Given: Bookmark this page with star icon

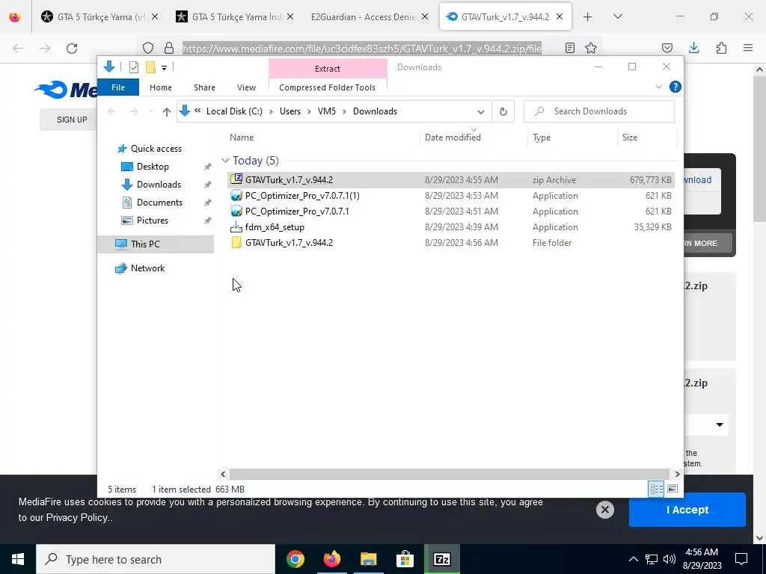Looking at the screenshot, I should click(591, 48).
